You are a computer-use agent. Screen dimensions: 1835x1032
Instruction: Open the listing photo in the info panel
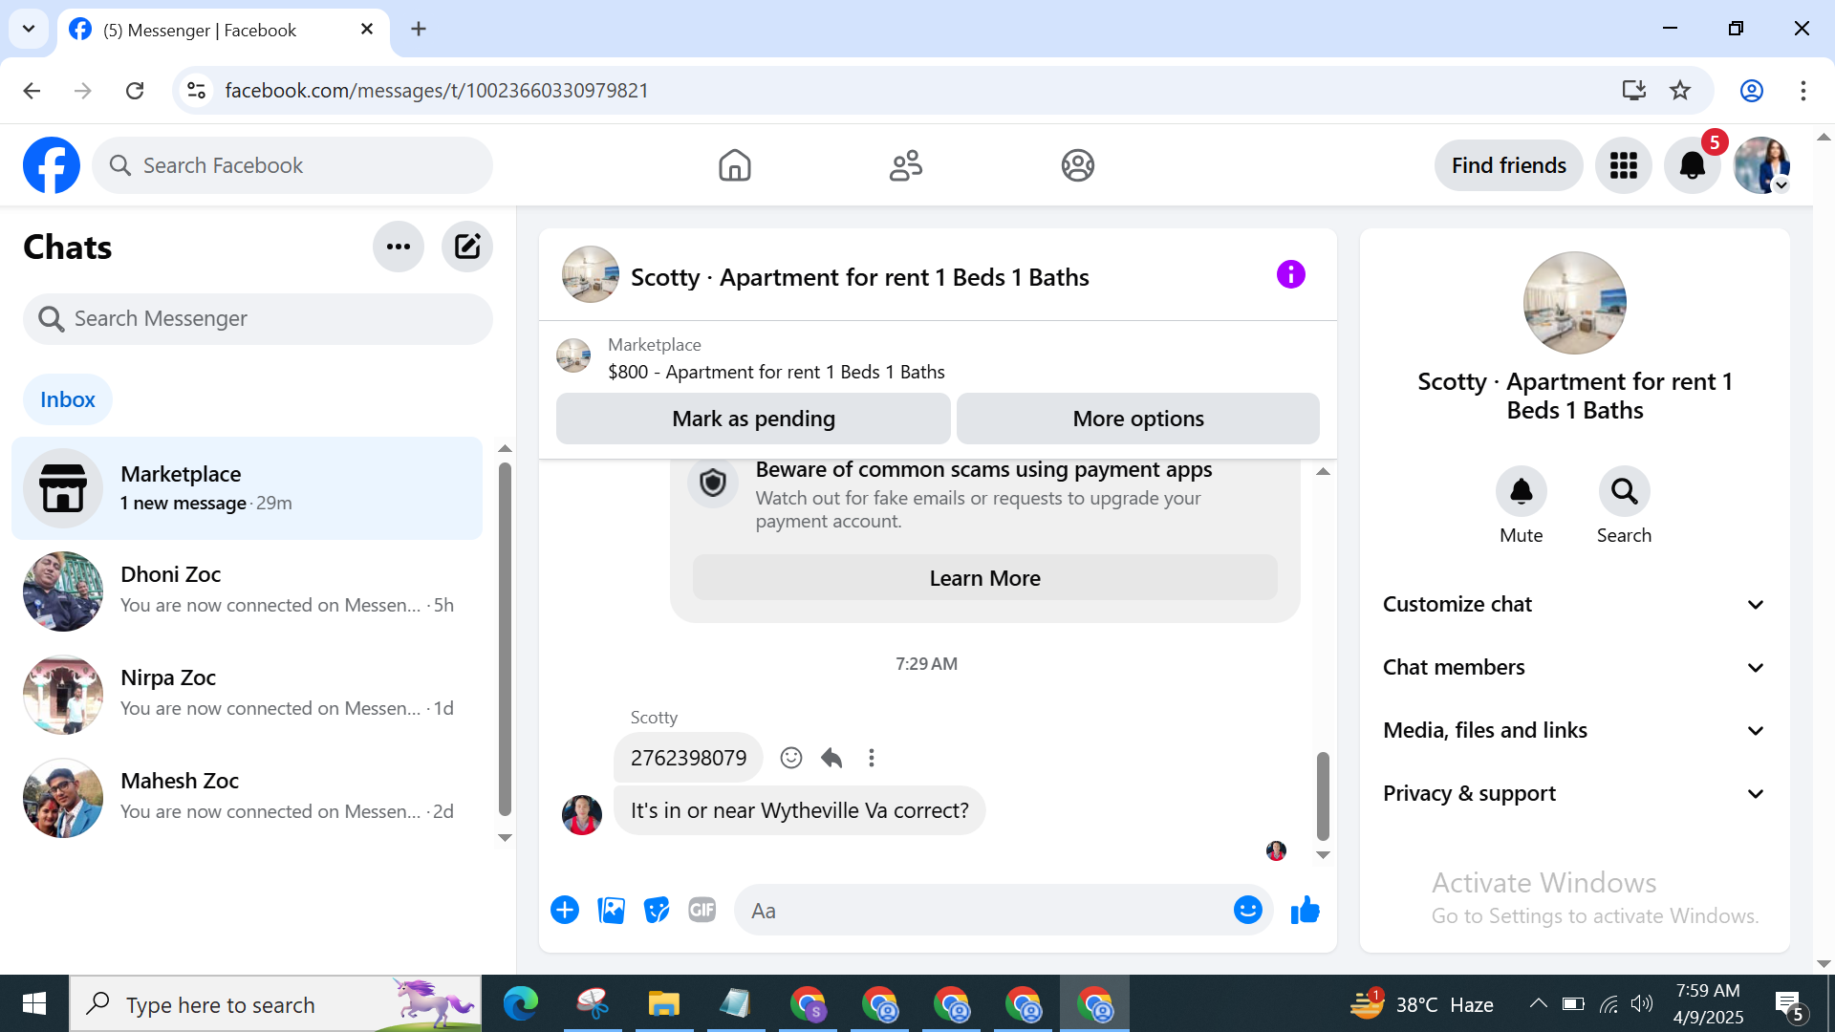click(x=1574, y=303)
